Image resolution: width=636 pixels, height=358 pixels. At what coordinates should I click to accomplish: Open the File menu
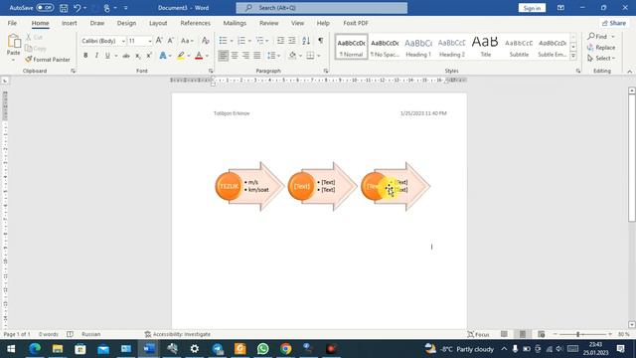12,23
